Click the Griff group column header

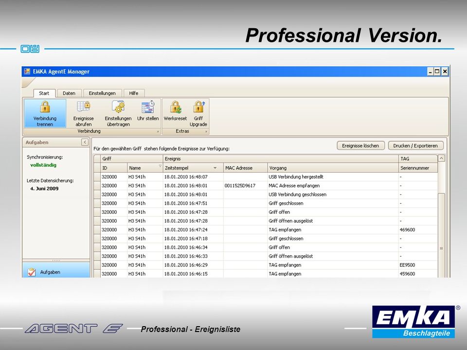(132, 158)
